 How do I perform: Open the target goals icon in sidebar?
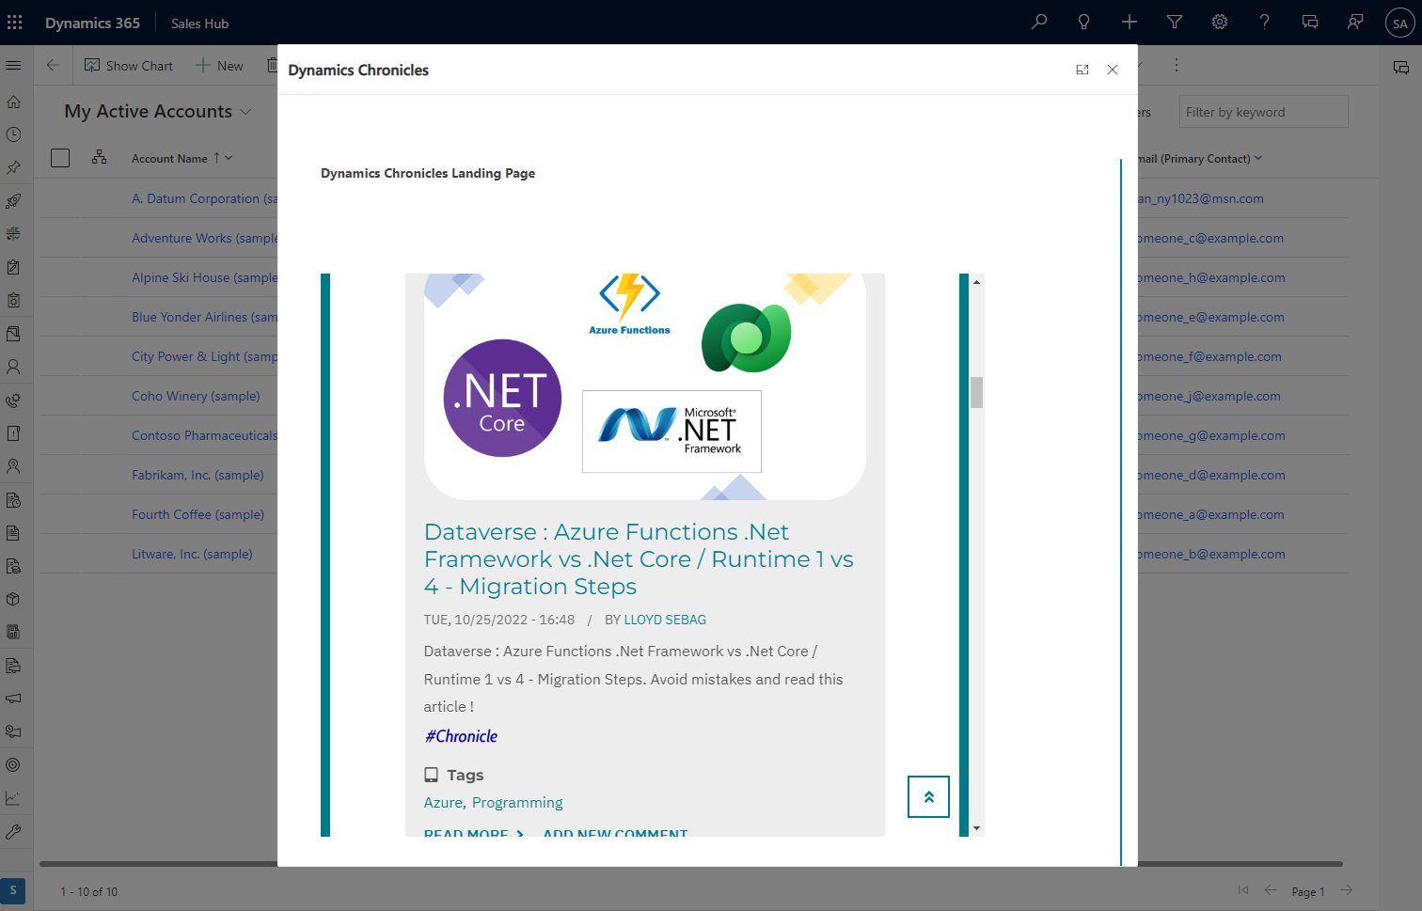tap(13, 765)
